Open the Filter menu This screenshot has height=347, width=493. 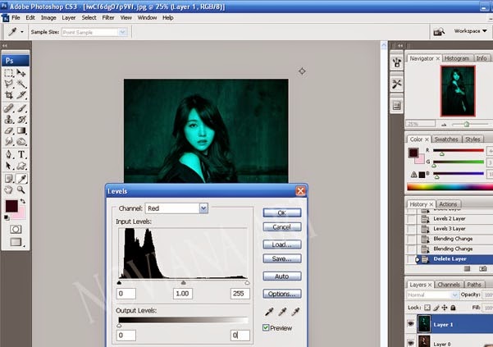[x=108, y=17]
